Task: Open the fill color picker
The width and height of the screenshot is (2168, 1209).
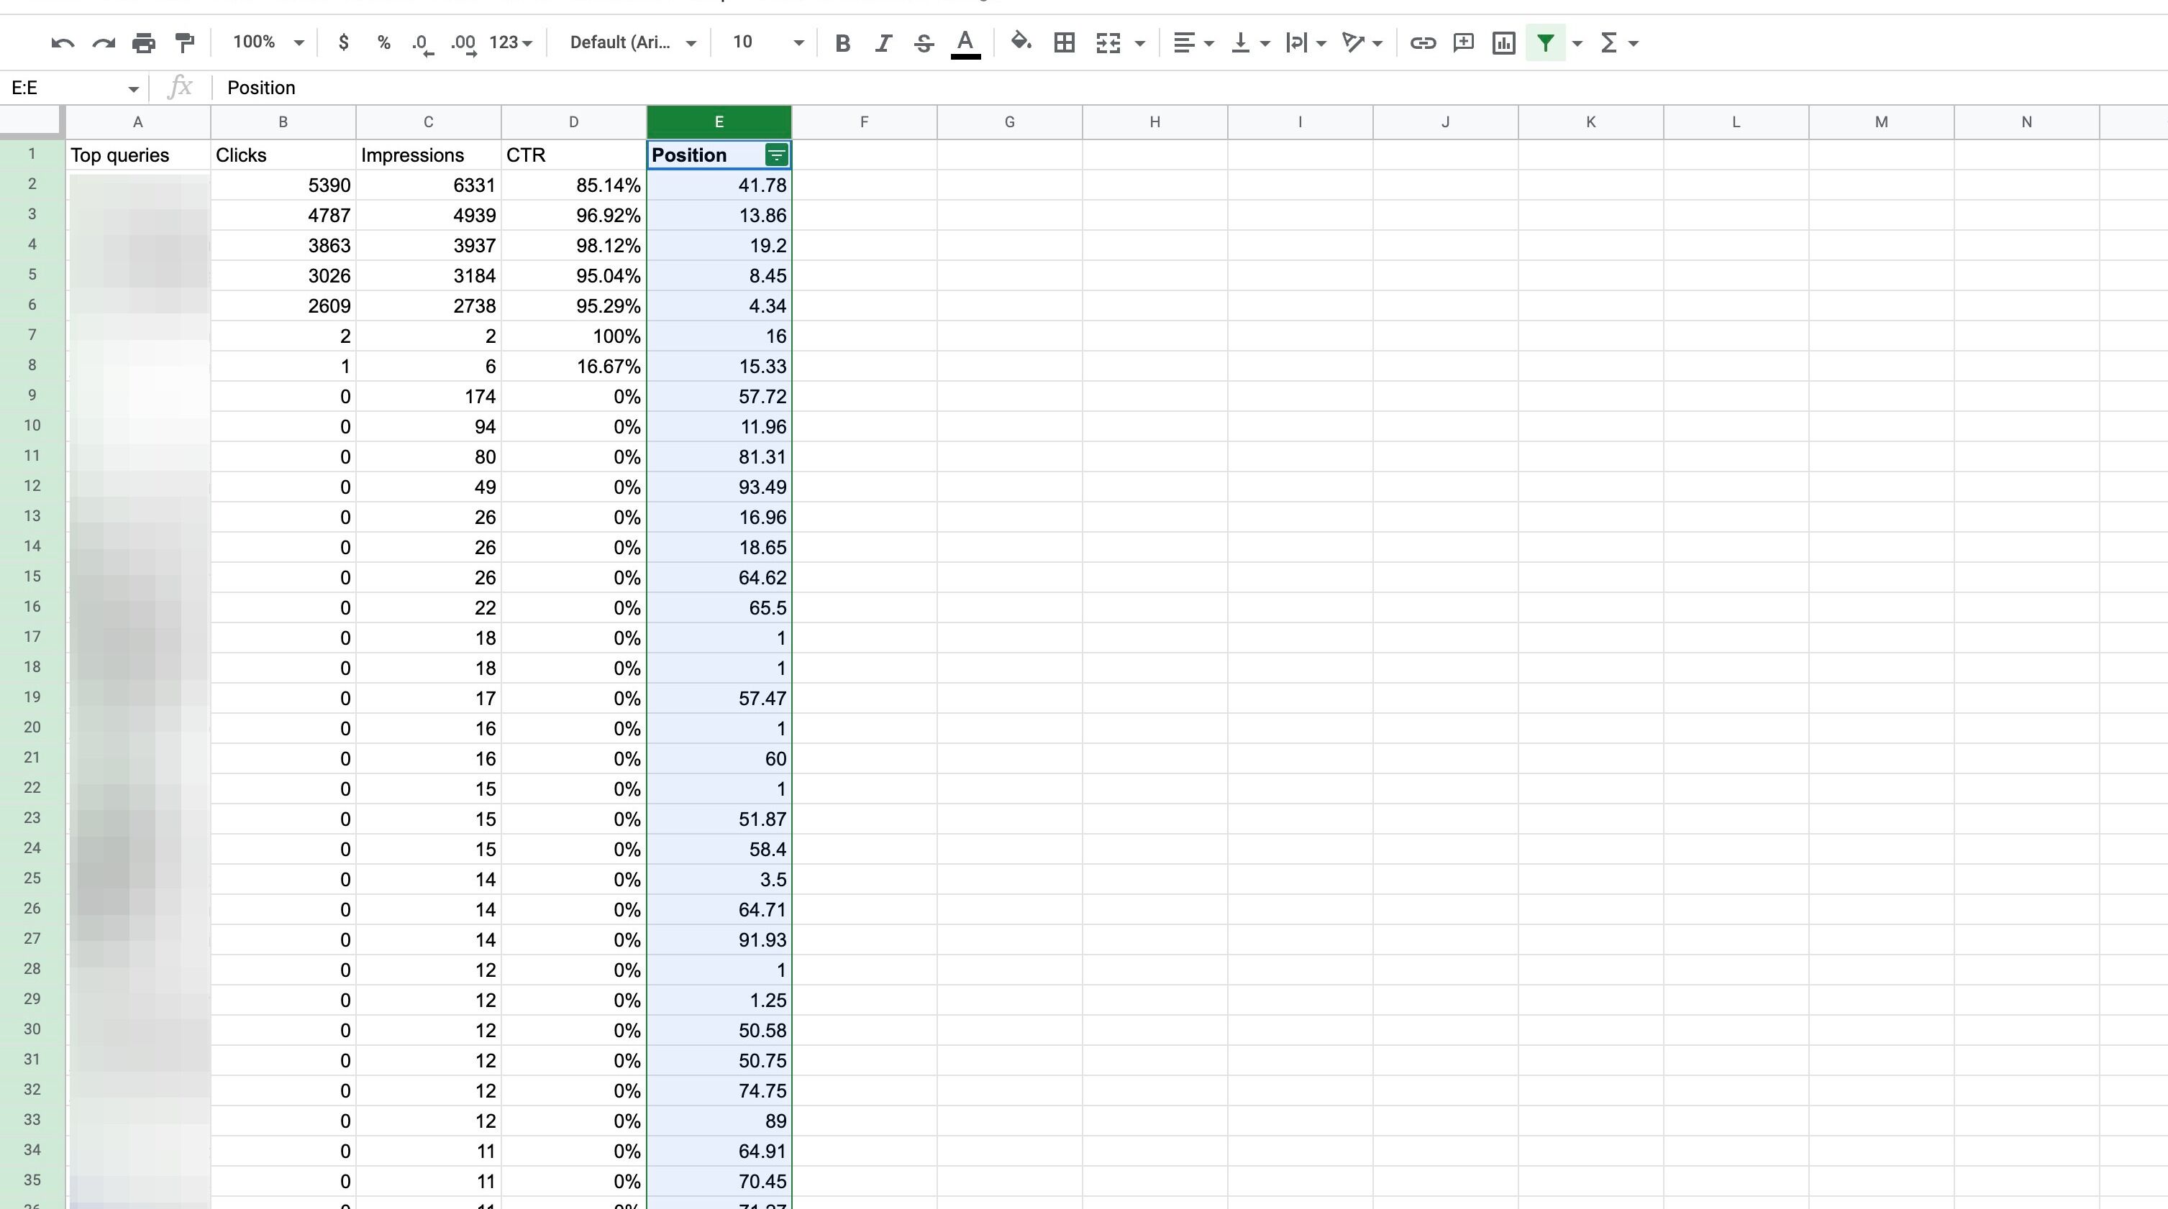Action: [1021, 42]
